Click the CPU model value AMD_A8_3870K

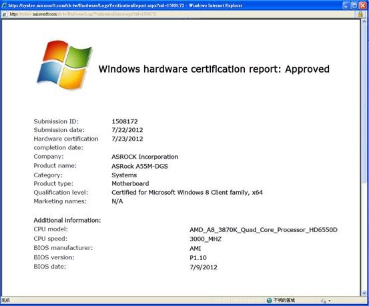click(x=264, y=230)
